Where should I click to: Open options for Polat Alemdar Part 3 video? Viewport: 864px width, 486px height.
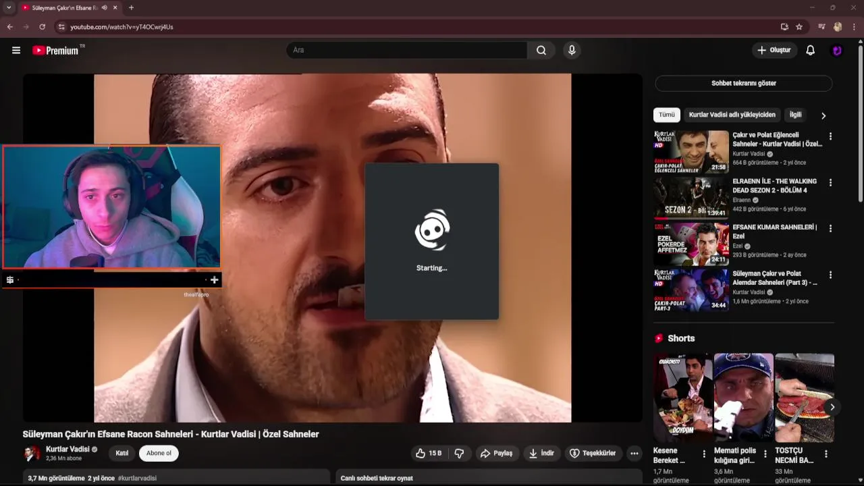click(830, 275)
